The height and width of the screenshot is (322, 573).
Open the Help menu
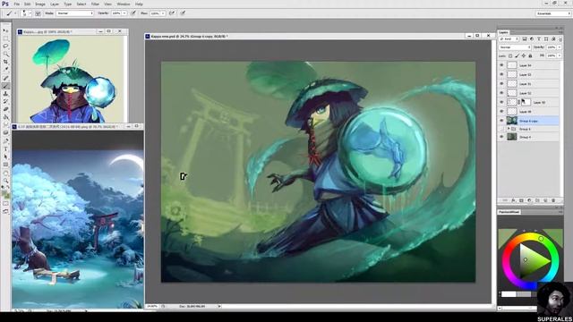click(x=139, y=4)
